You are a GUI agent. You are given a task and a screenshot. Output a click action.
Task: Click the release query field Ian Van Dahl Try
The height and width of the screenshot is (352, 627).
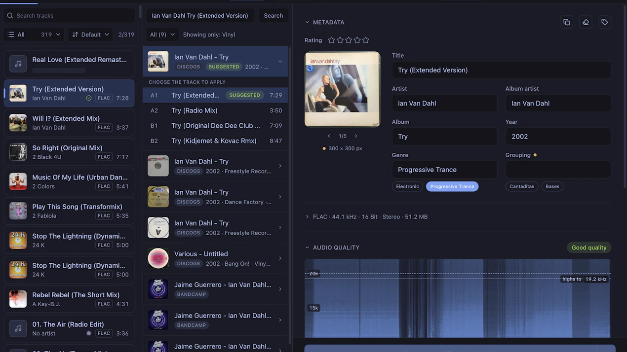coord(200,15)
